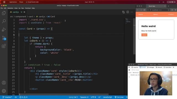Open the Applications menu in top bar

pos(13,2)
